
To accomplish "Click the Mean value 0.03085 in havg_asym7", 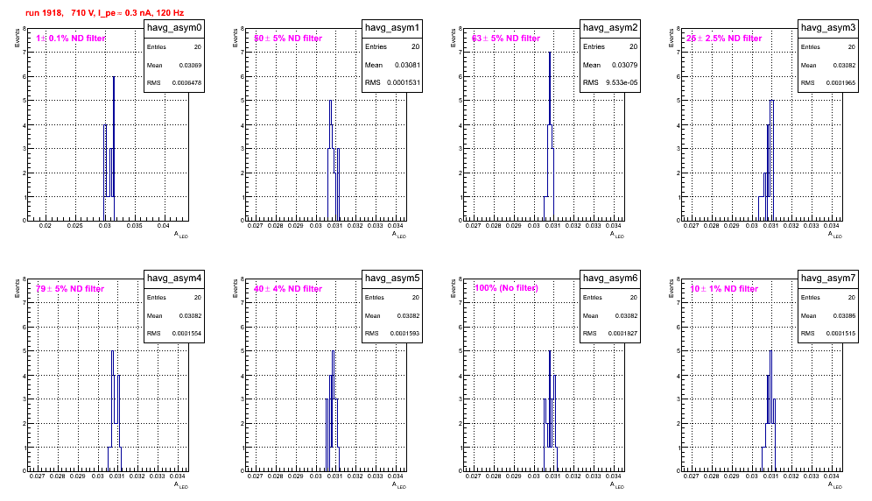I will click(844, 315).
